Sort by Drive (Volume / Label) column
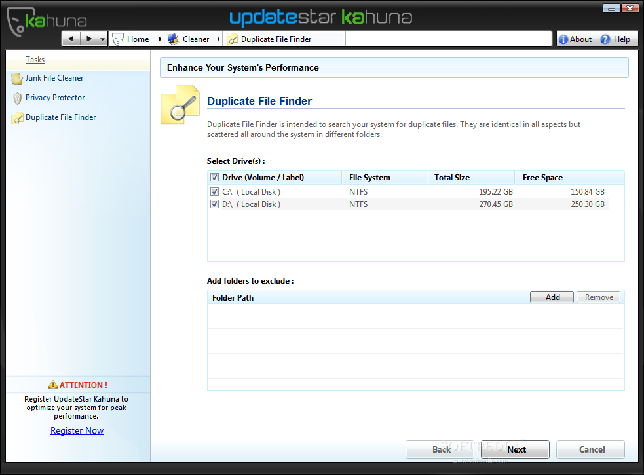Viewport: 644px width, 475px height. (x=263, y=177)
